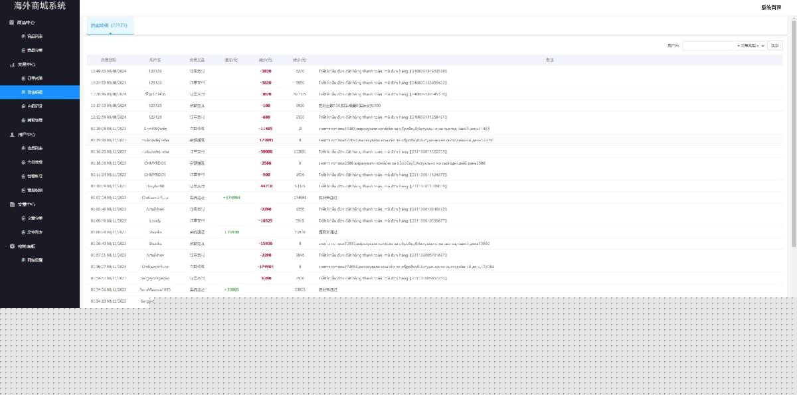Click the 减少(元) column header
This screenshot has width=797, height=395.
[x=266, y=60]
